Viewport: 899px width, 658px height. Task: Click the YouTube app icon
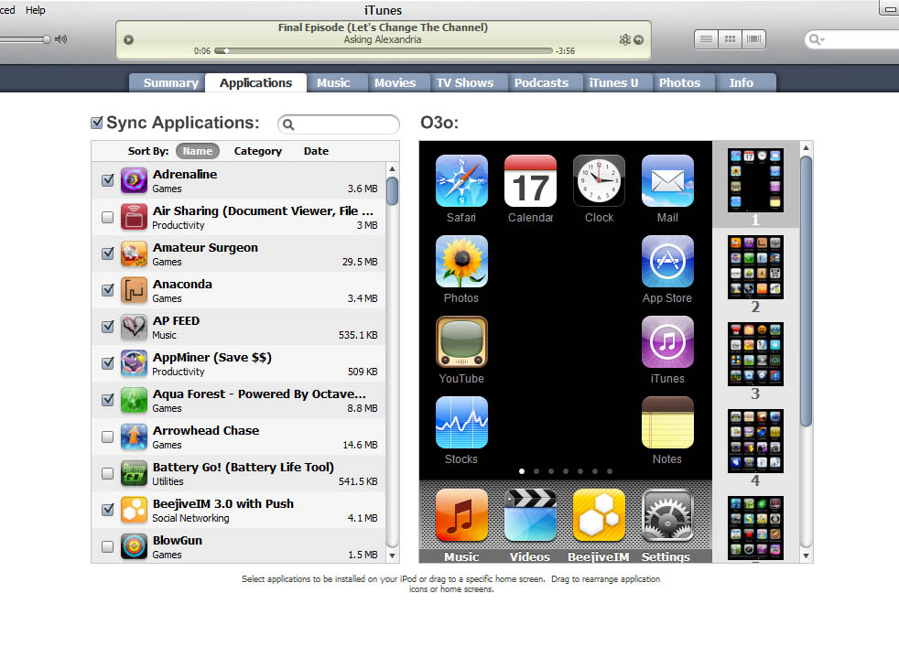[x=461, y=340]
